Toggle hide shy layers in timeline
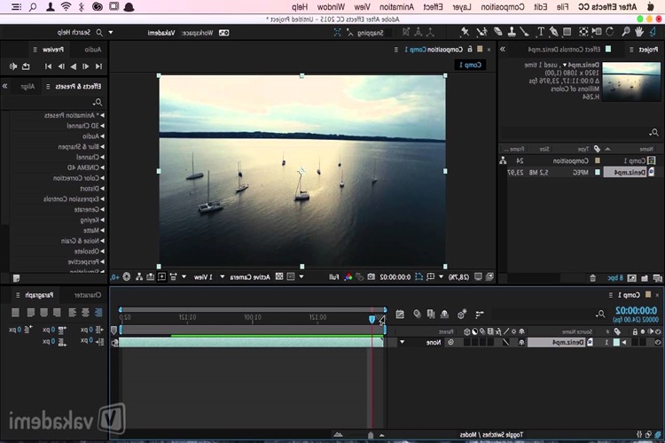This screenshot has width=665, height=443. tap(444, 315)
